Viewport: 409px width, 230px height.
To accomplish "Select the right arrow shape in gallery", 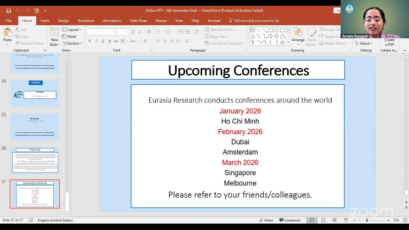I will pyautogui.click(x=271, y=36).
